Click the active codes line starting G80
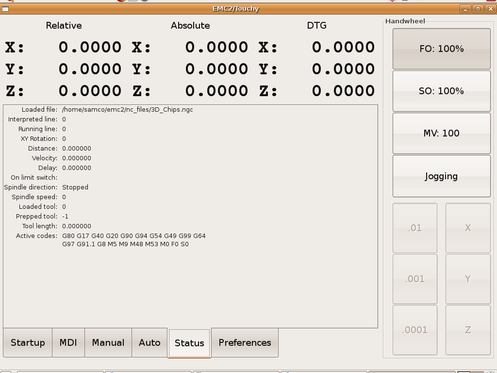The height and width of the screenshot is (373, 497). tap(134, 236)
